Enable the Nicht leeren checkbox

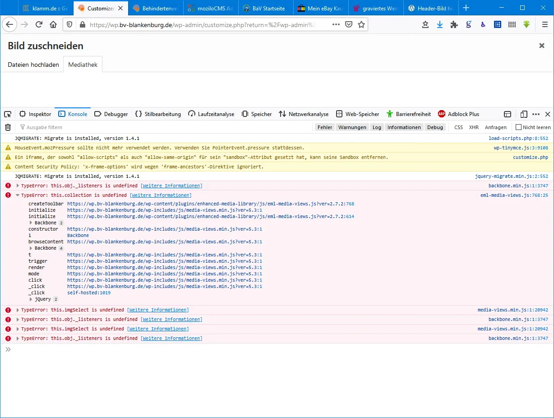point(518,127)
